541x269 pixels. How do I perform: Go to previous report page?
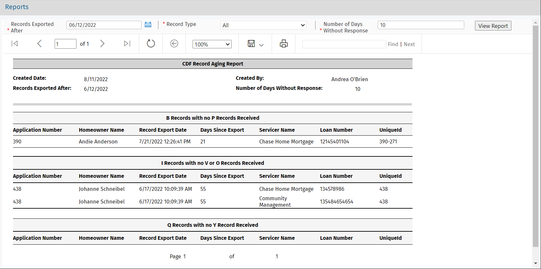[39, 43]
